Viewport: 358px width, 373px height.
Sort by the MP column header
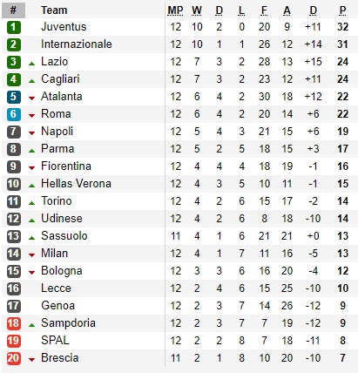coord(175,10)
